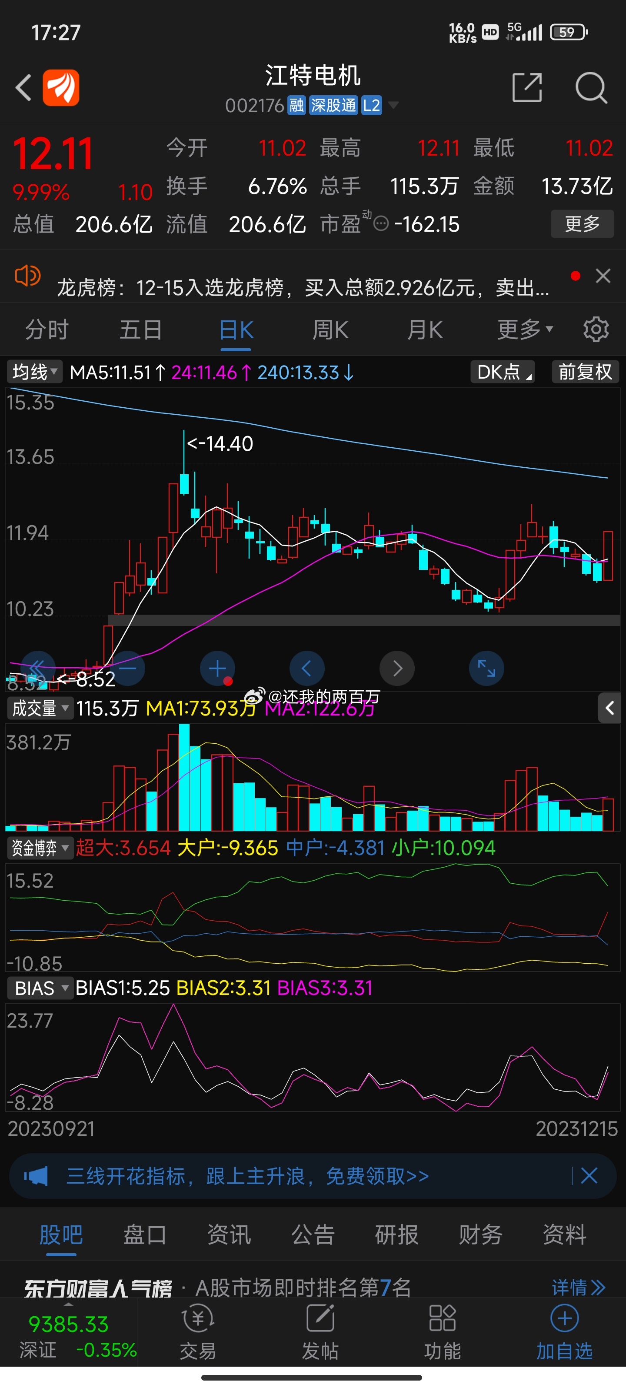This screenshot has height=1391, width=626.
Task: Open the 研报 tab
Action: (397, 1235)
